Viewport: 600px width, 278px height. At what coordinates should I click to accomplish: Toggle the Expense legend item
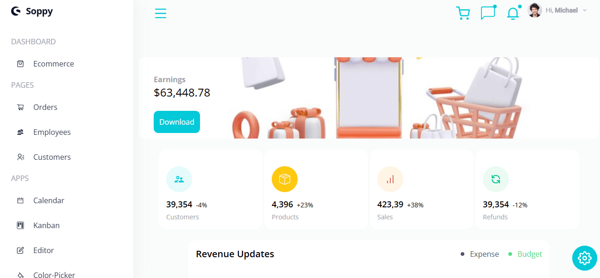tap(480, 254)
